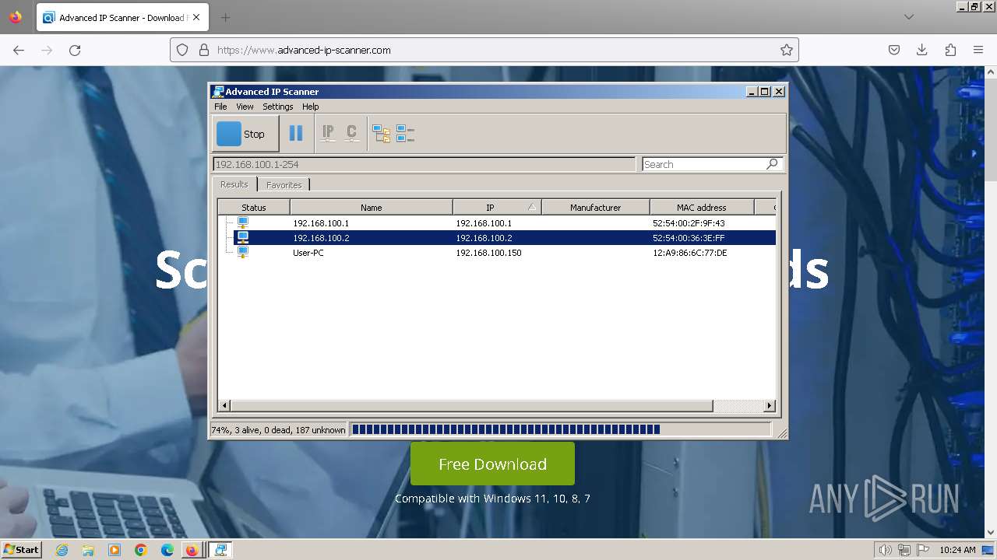Viewport: 997px width, 560px height.
Task: Open the List all tabs dropdown
Action: pos(909,17)
